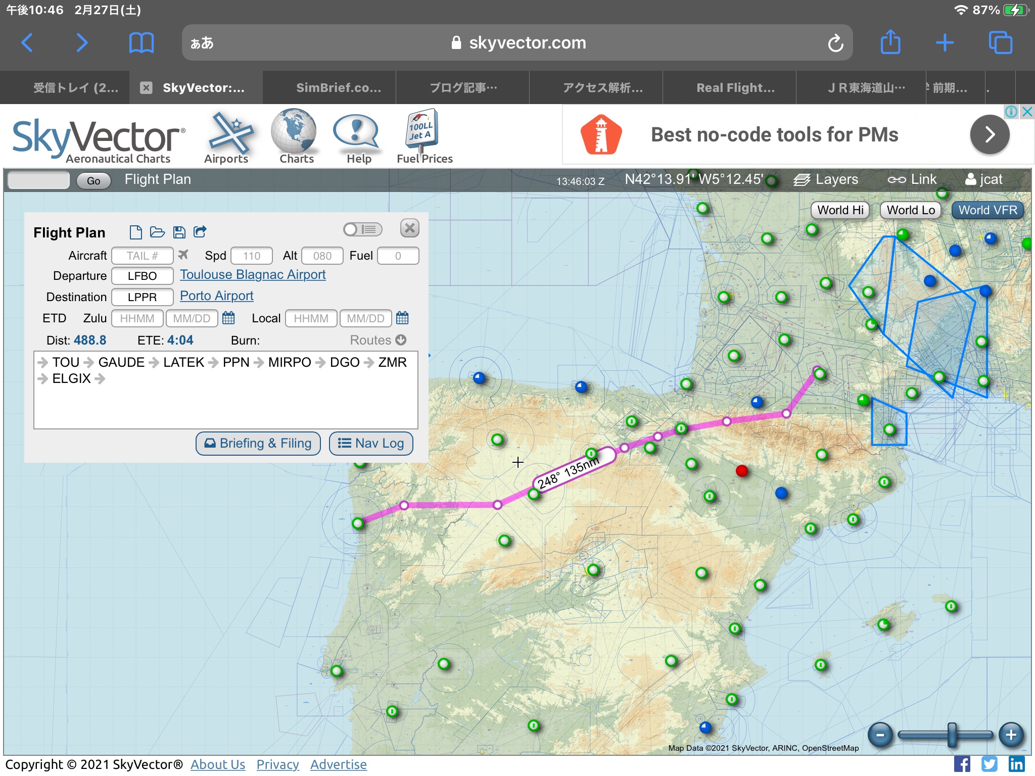Click the map zoom slider handle
The width and height of the screenshot is (1035, 776).
click(952, 734)
